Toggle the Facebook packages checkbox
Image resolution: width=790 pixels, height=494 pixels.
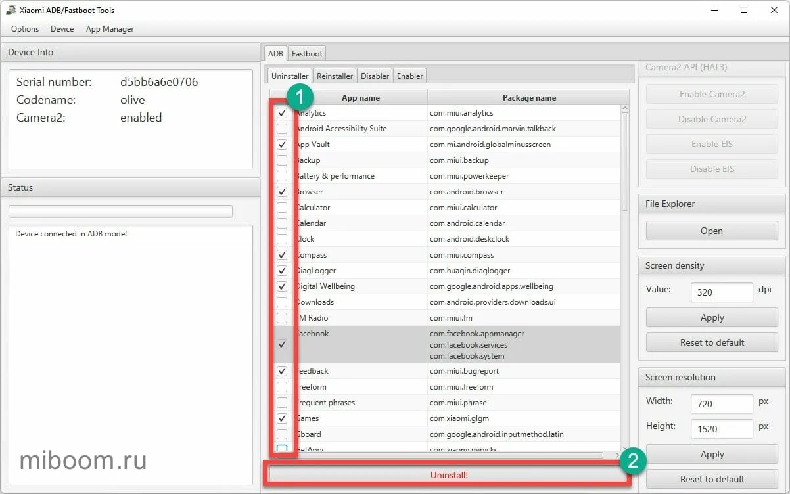tap(282, 344)
